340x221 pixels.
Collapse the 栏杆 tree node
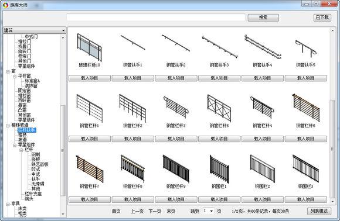tap(21, 150)
